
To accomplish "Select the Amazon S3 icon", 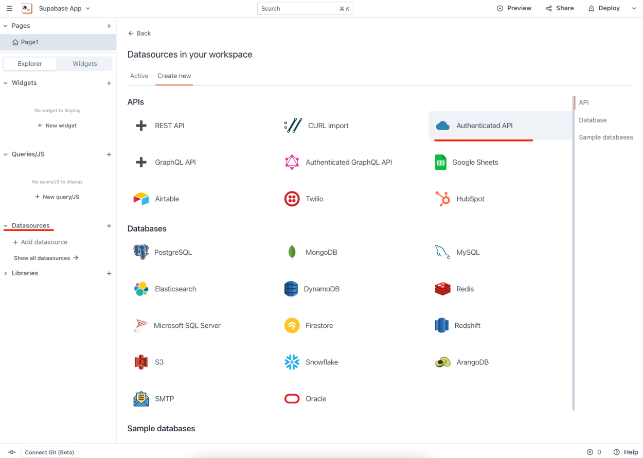I will click(141, 362).
